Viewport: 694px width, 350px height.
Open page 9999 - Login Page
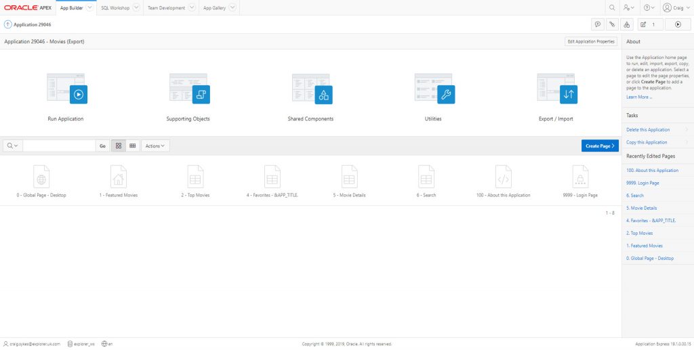pos(580,177)
